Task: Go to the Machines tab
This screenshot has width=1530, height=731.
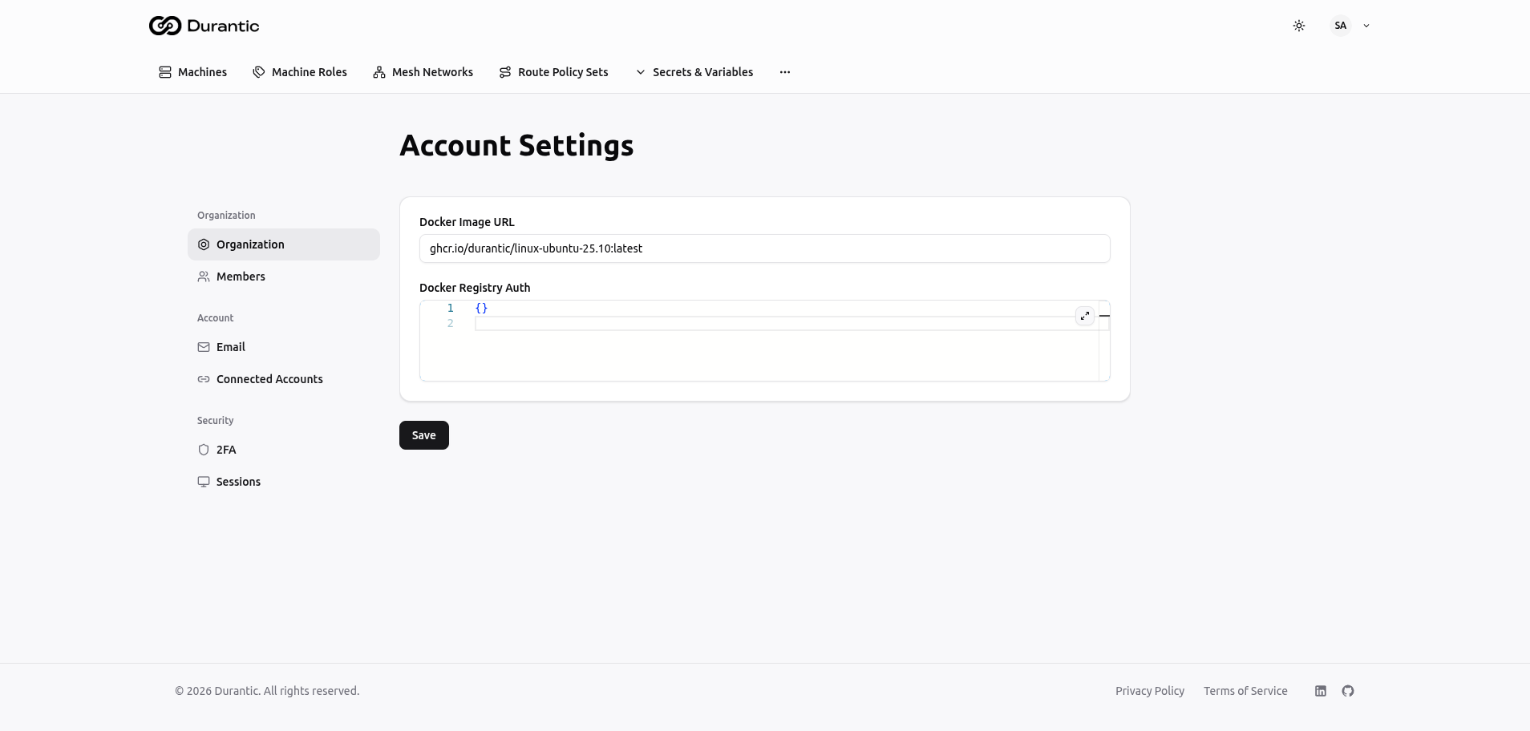Action: coord(193,72)
